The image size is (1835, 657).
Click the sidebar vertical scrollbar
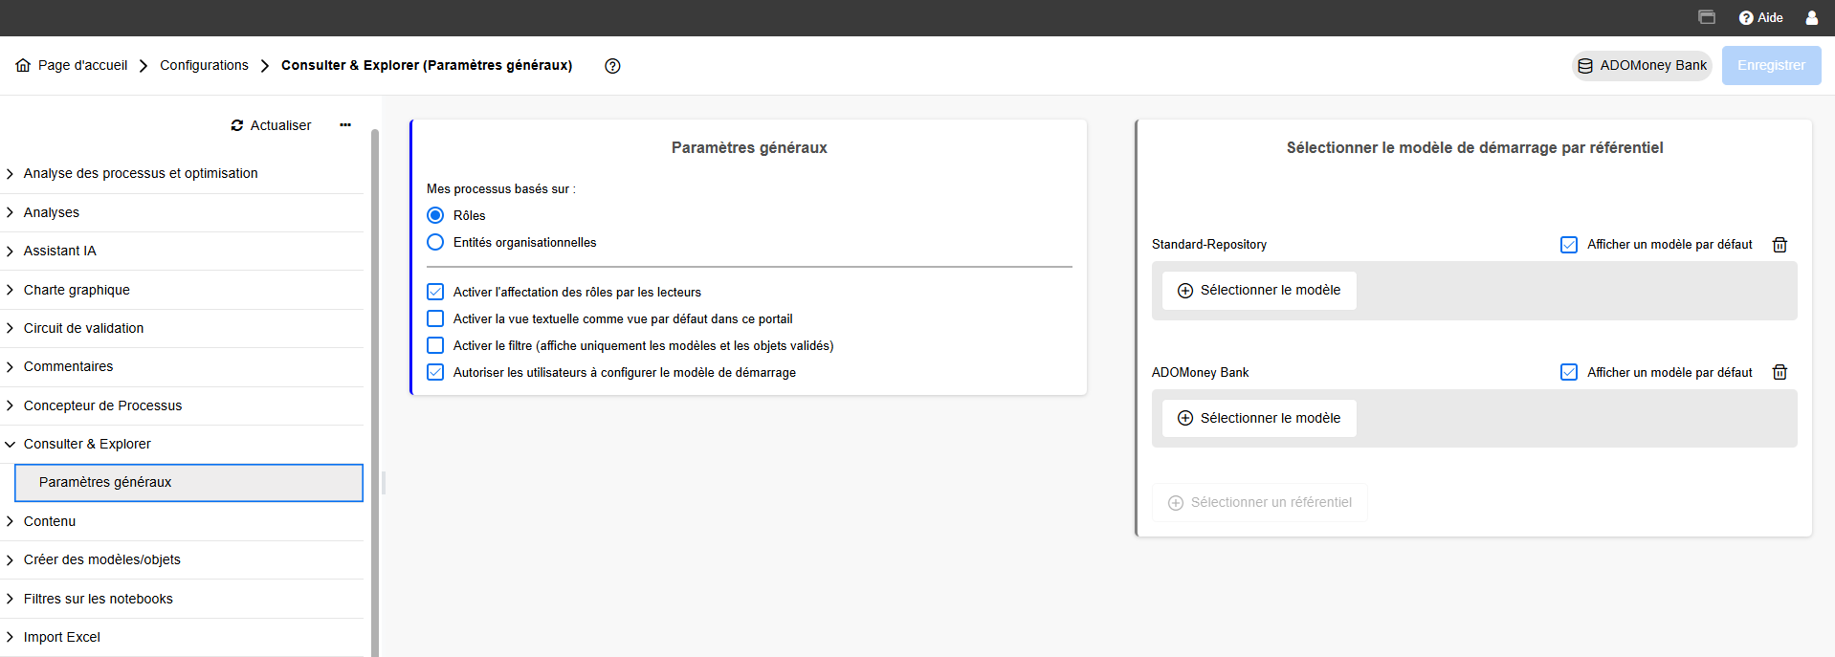coord(375,383)
